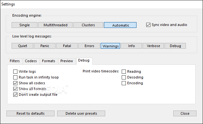Image resolution: width=203 pixels, height=124 pixels.
Task: Set log level to Quiet
Action: (x=22, y=46)
